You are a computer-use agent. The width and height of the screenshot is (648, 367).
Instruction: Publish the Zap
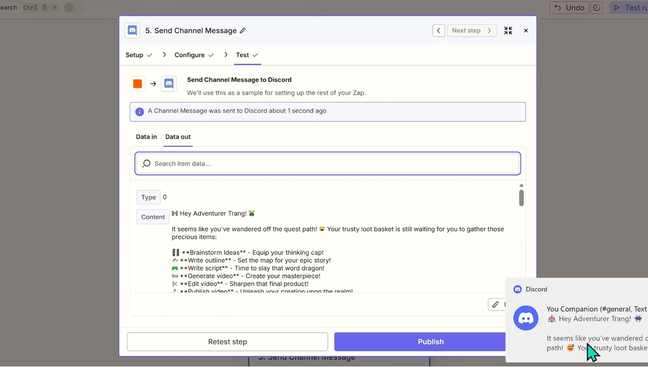click(x=420, y=342)
